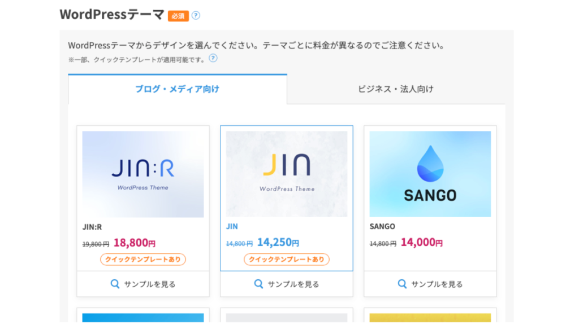Click the 14,000円 SANGO price
The width and height of the screenshot is (579, 325).
[x=422, y=243]
